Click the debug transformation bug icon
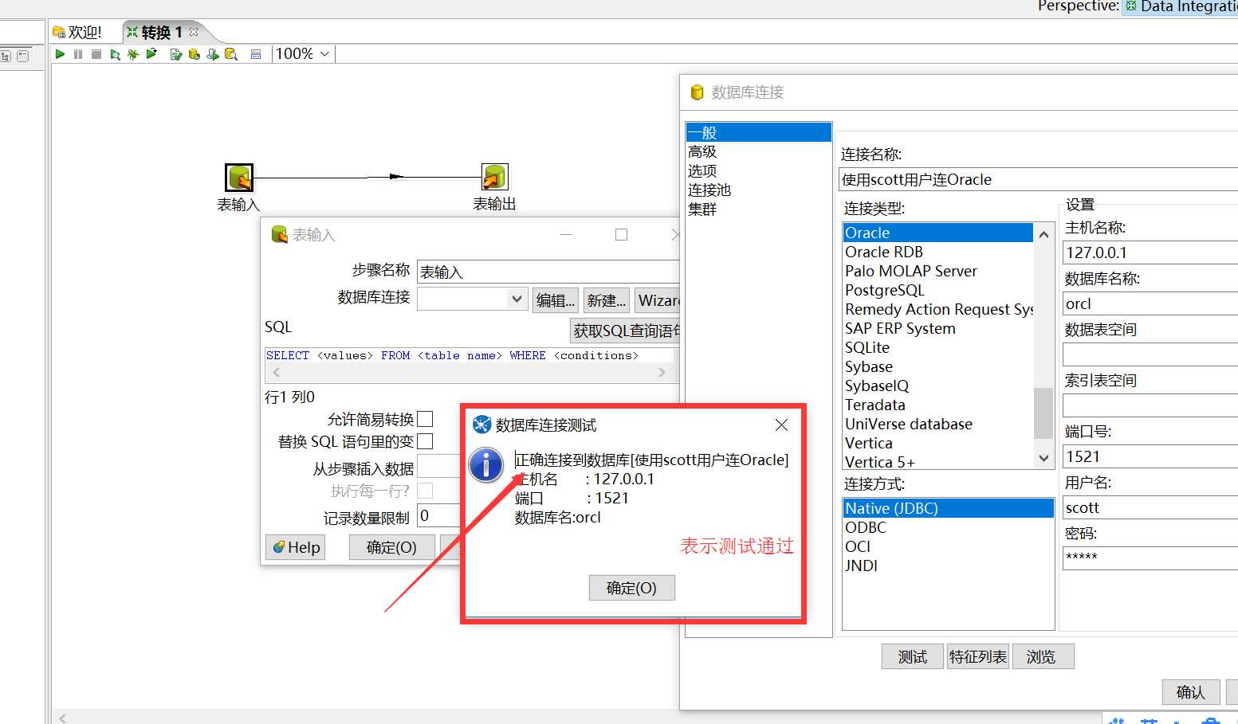Screen dimensions: 1238x724 [x=133, y=54]
